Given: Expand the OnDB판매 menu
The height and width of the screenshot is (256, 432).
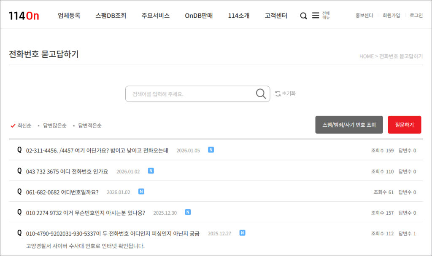Looking at the screenshot, I should (199, 16).
